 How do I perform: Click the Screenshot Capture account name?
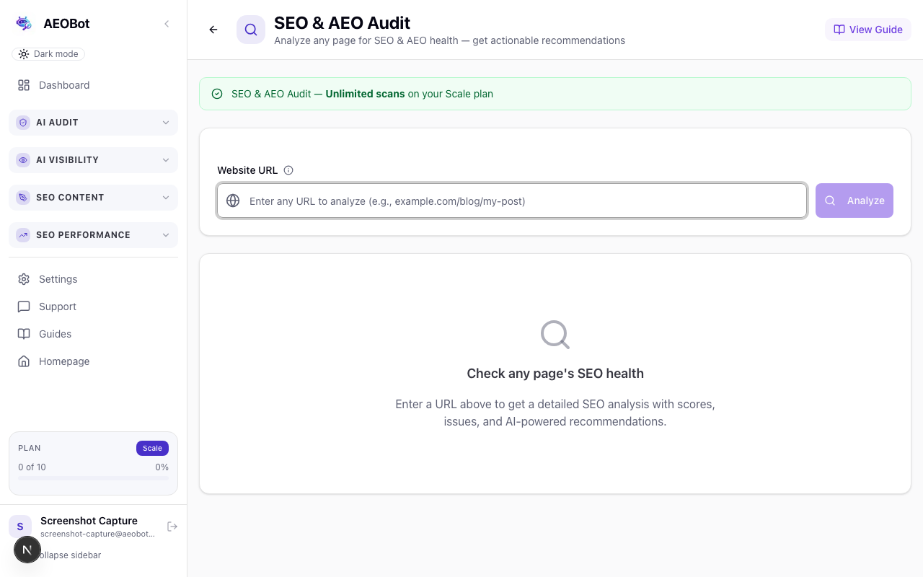89,521
